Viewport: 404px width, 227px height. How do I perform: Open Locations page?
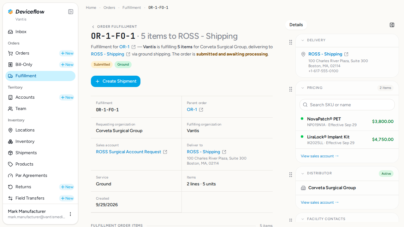click(x=40, y=130)
